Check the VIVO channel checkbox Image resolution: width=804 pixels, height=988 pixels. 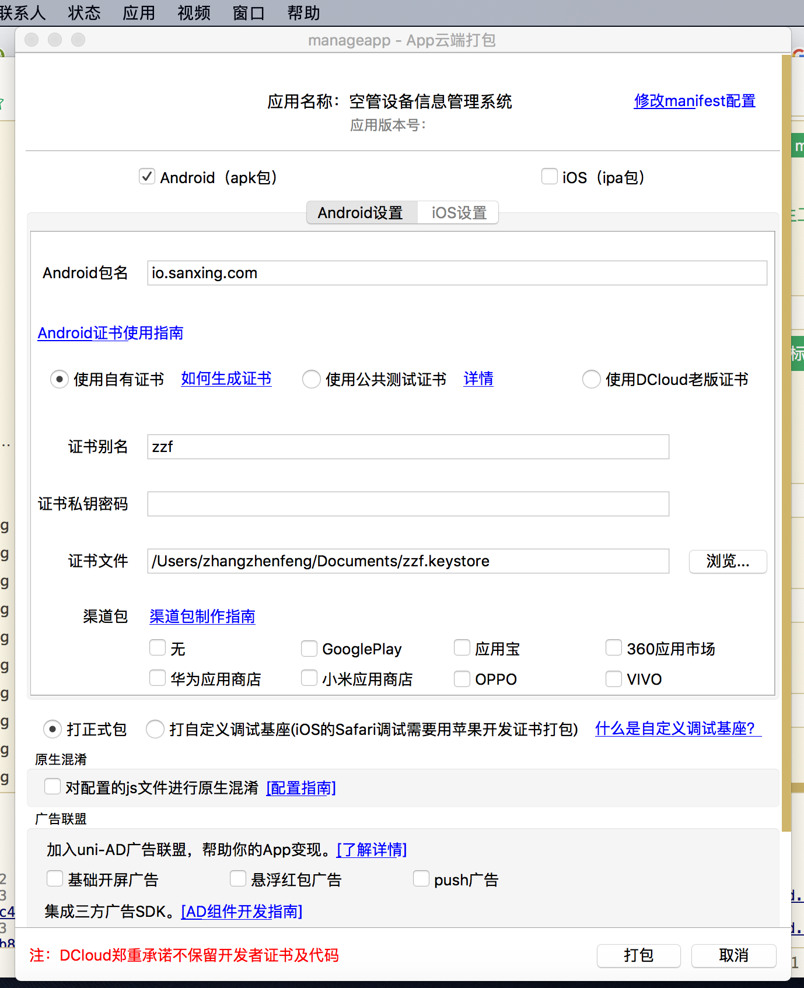pyautogui.click(x=614, y=678)
